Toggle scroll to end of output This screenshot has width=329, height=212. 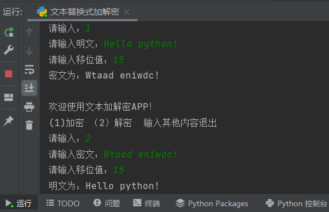pyautogui.click(x=29, y=88)
